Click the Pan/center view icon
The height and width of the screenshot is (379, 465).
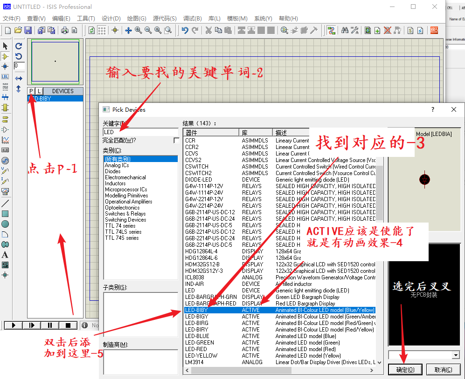point(128,30)
